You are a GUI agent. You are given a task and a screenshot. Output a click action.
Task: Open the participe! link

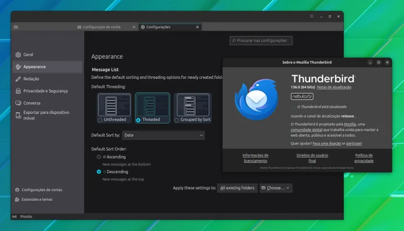tap(354, 144)
